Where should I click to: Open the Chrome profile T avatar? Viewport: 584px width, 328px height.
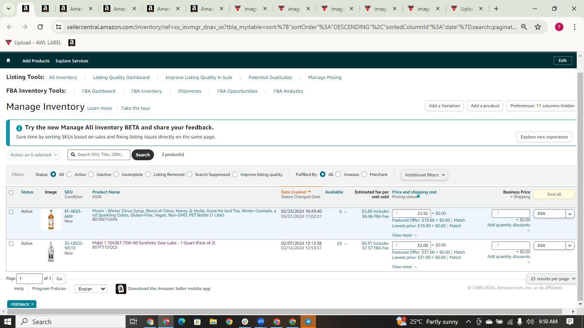coord(559,27)
